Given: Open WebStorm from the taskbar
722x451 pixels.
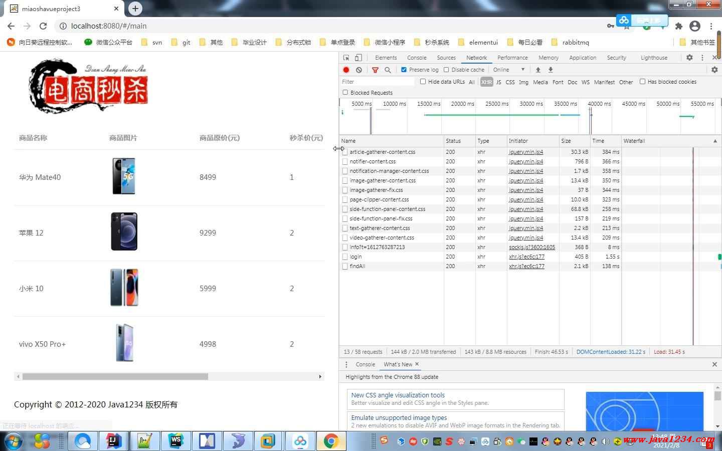Looking at the screenshot, I should (x=175, y=441).
